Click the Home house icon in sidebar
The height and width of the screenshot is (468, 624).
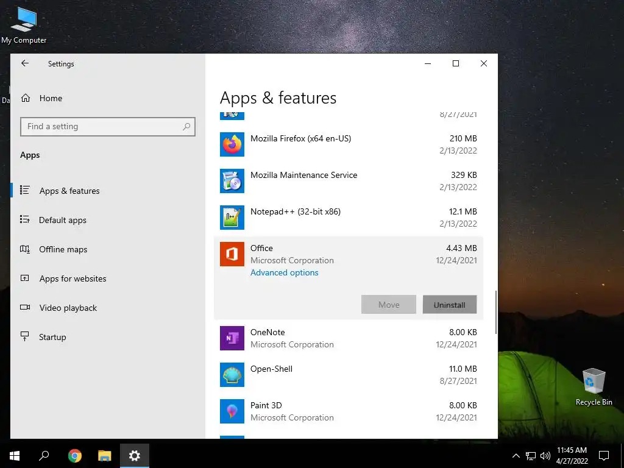pyautogui.click(x=26, y=98)
